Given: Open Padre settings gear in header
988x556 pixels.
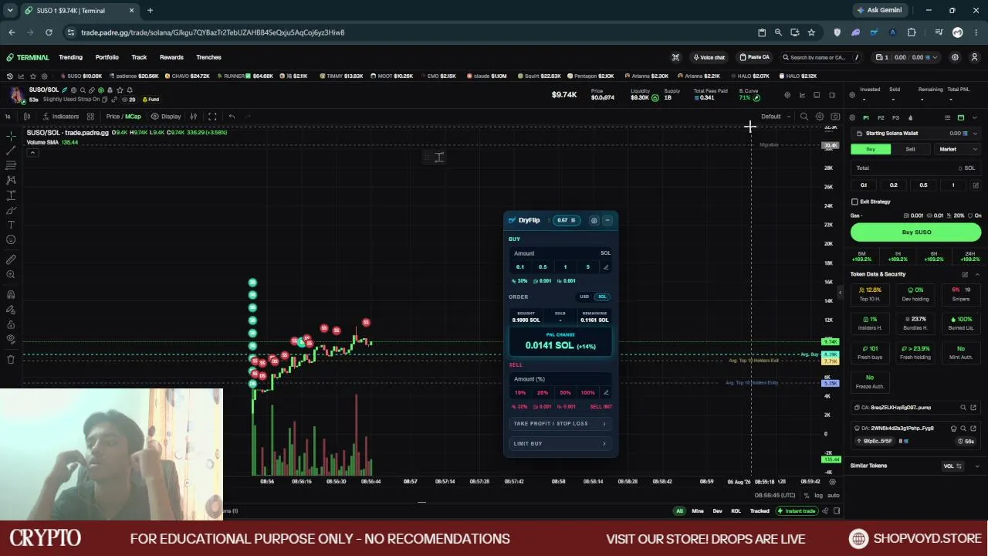Looking at the screenshot, I should (x=955, y=57).
